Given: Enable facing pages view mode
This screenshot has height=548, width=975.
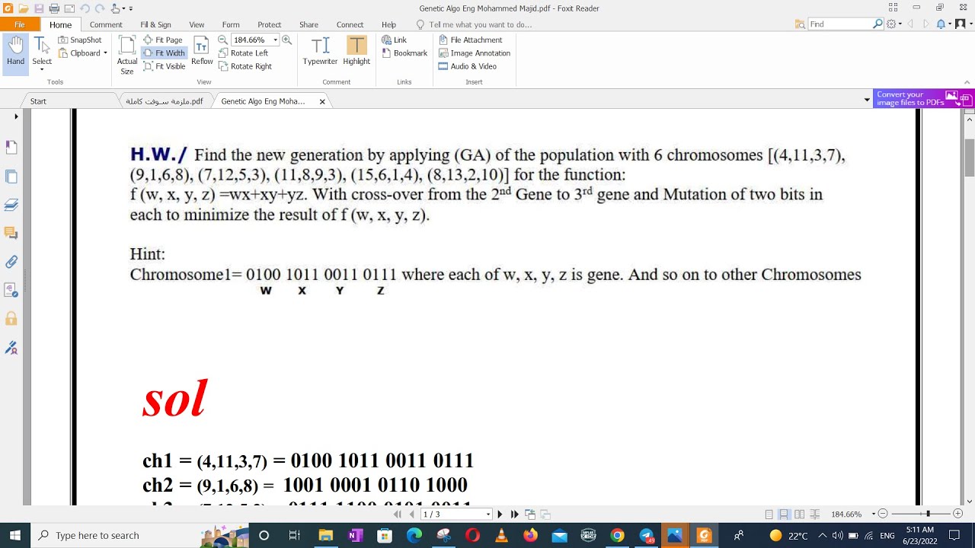Looking at the screenshot, I should coord(799,515).
